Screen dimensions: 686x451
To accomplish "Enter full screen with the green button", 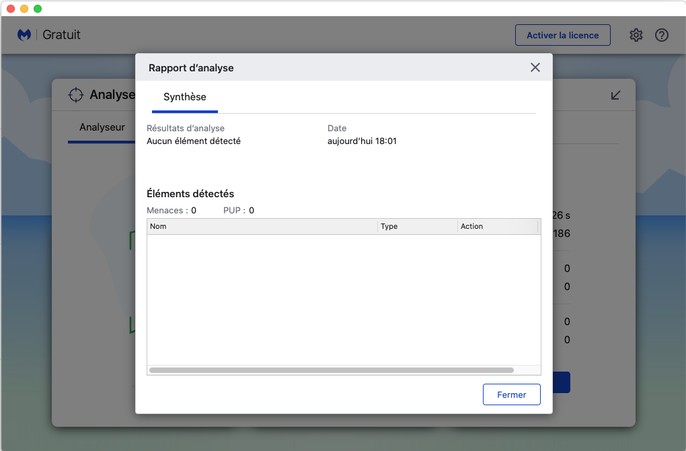I will (x=38, y=9).
